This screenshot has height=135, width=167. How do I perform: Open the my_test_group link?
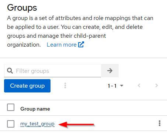[37, 124]
